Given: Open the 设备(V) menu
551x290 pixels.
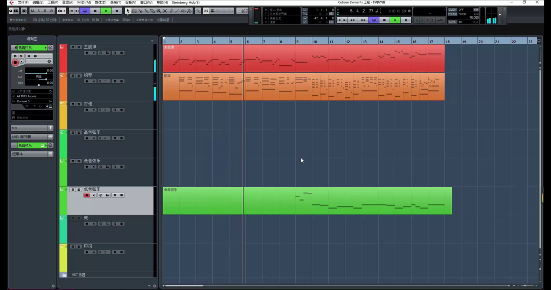Looking at the screenshot, I should (131, 2).
